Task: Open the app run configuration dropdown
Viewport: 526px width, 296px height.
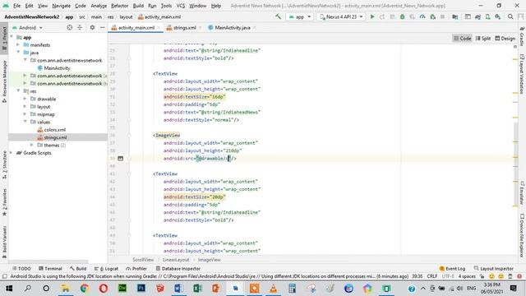Action: point(300,16)
